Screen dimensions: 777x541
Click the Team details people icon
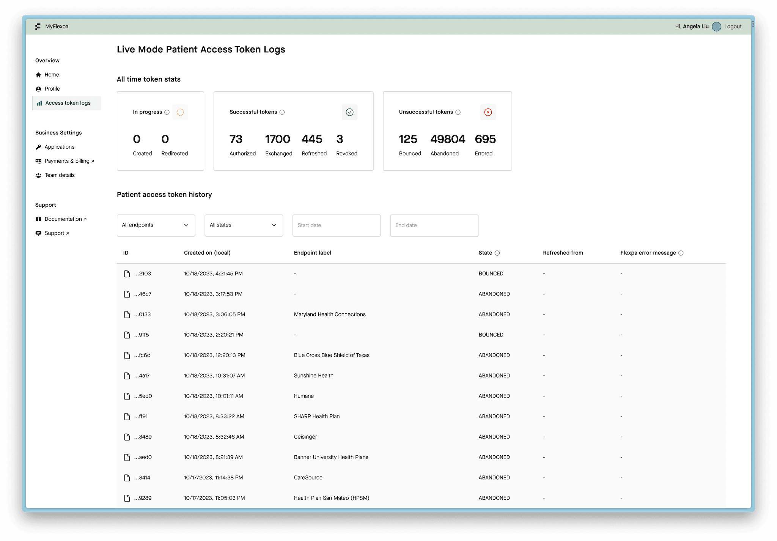click(38, 175)
